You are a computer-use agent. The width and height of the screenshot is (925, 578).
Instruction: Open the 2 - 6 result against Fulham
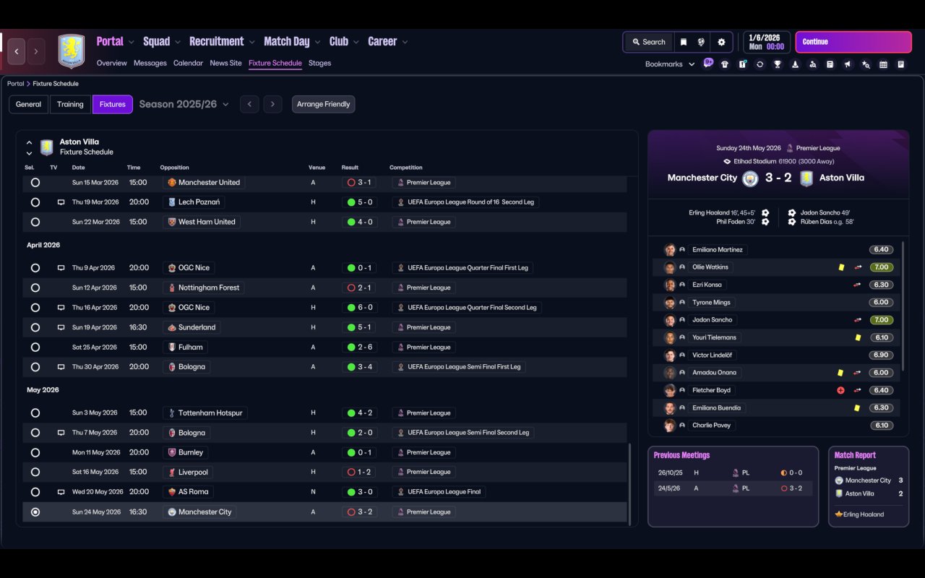point(359,347)
